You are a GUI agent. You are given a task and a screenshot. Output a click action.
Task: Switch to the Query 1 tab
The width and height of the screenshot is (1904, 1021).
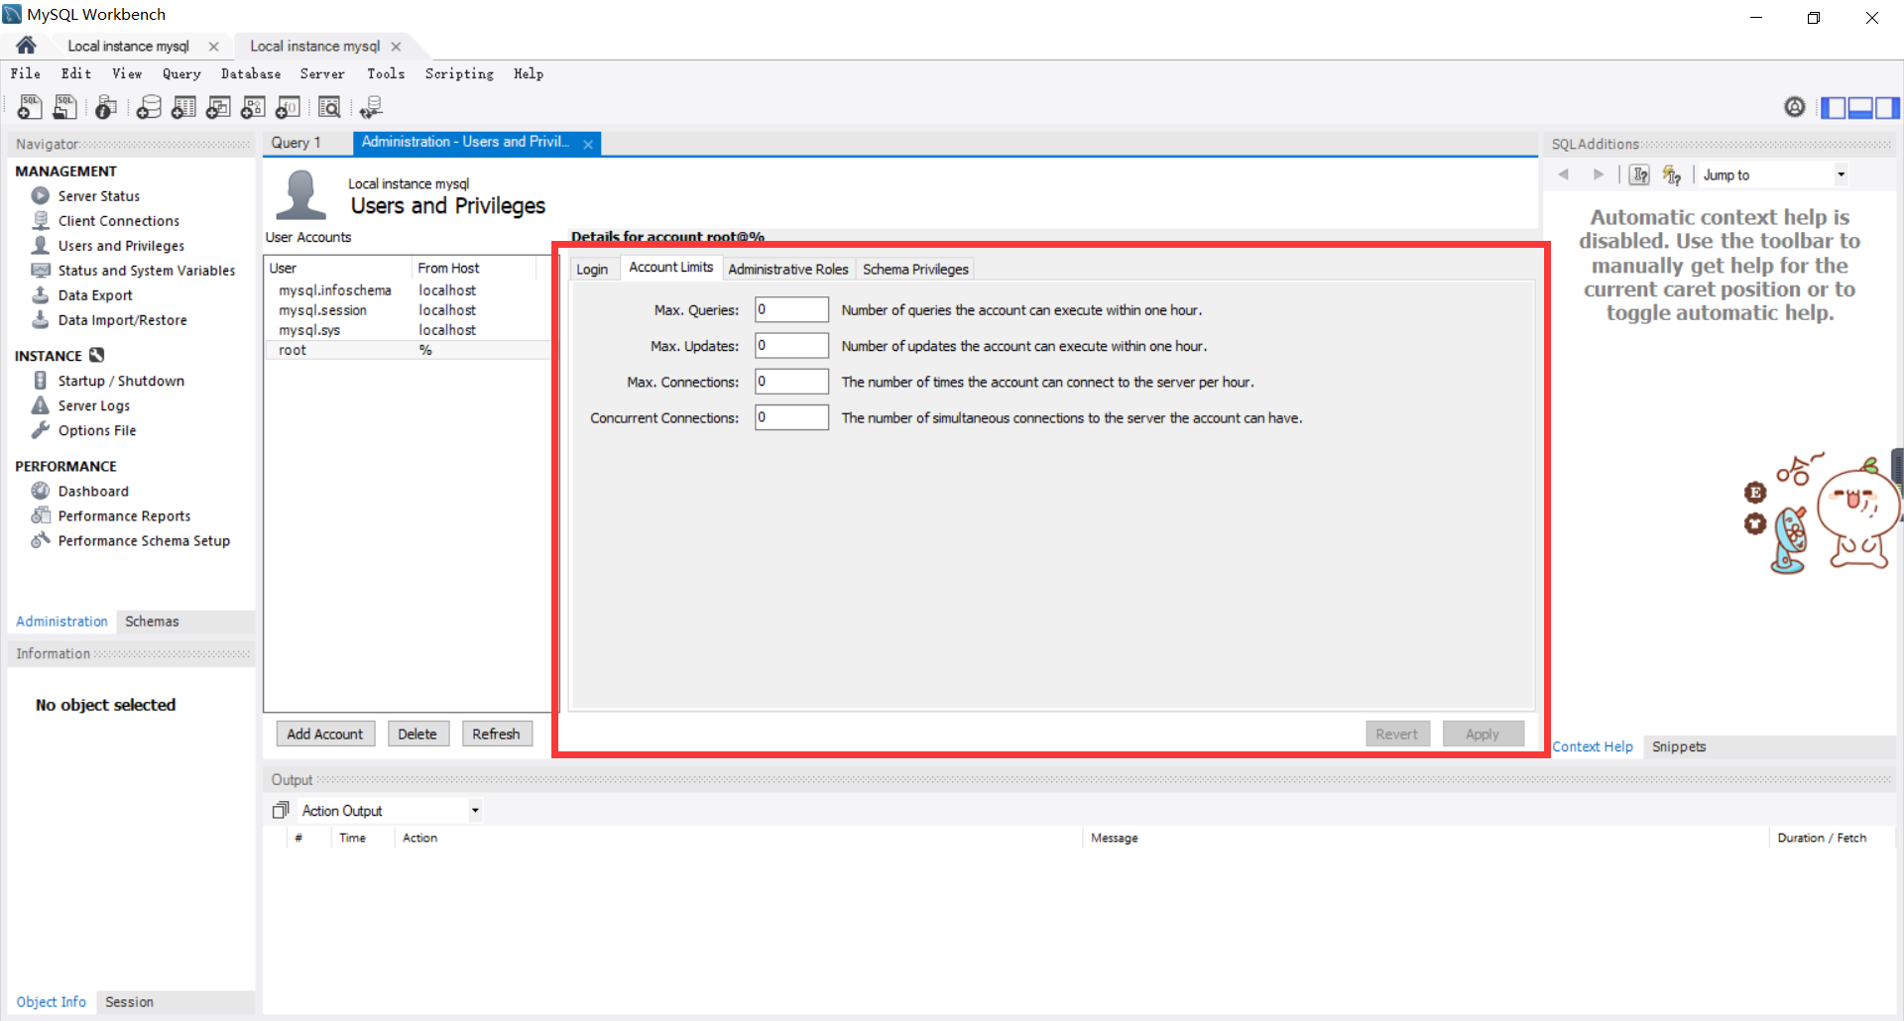click(297, 143)
